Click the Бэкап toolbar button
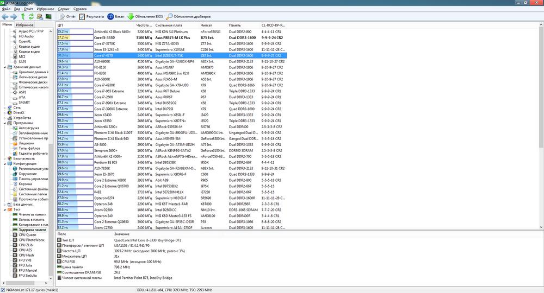544x293 pixels. 116,17
